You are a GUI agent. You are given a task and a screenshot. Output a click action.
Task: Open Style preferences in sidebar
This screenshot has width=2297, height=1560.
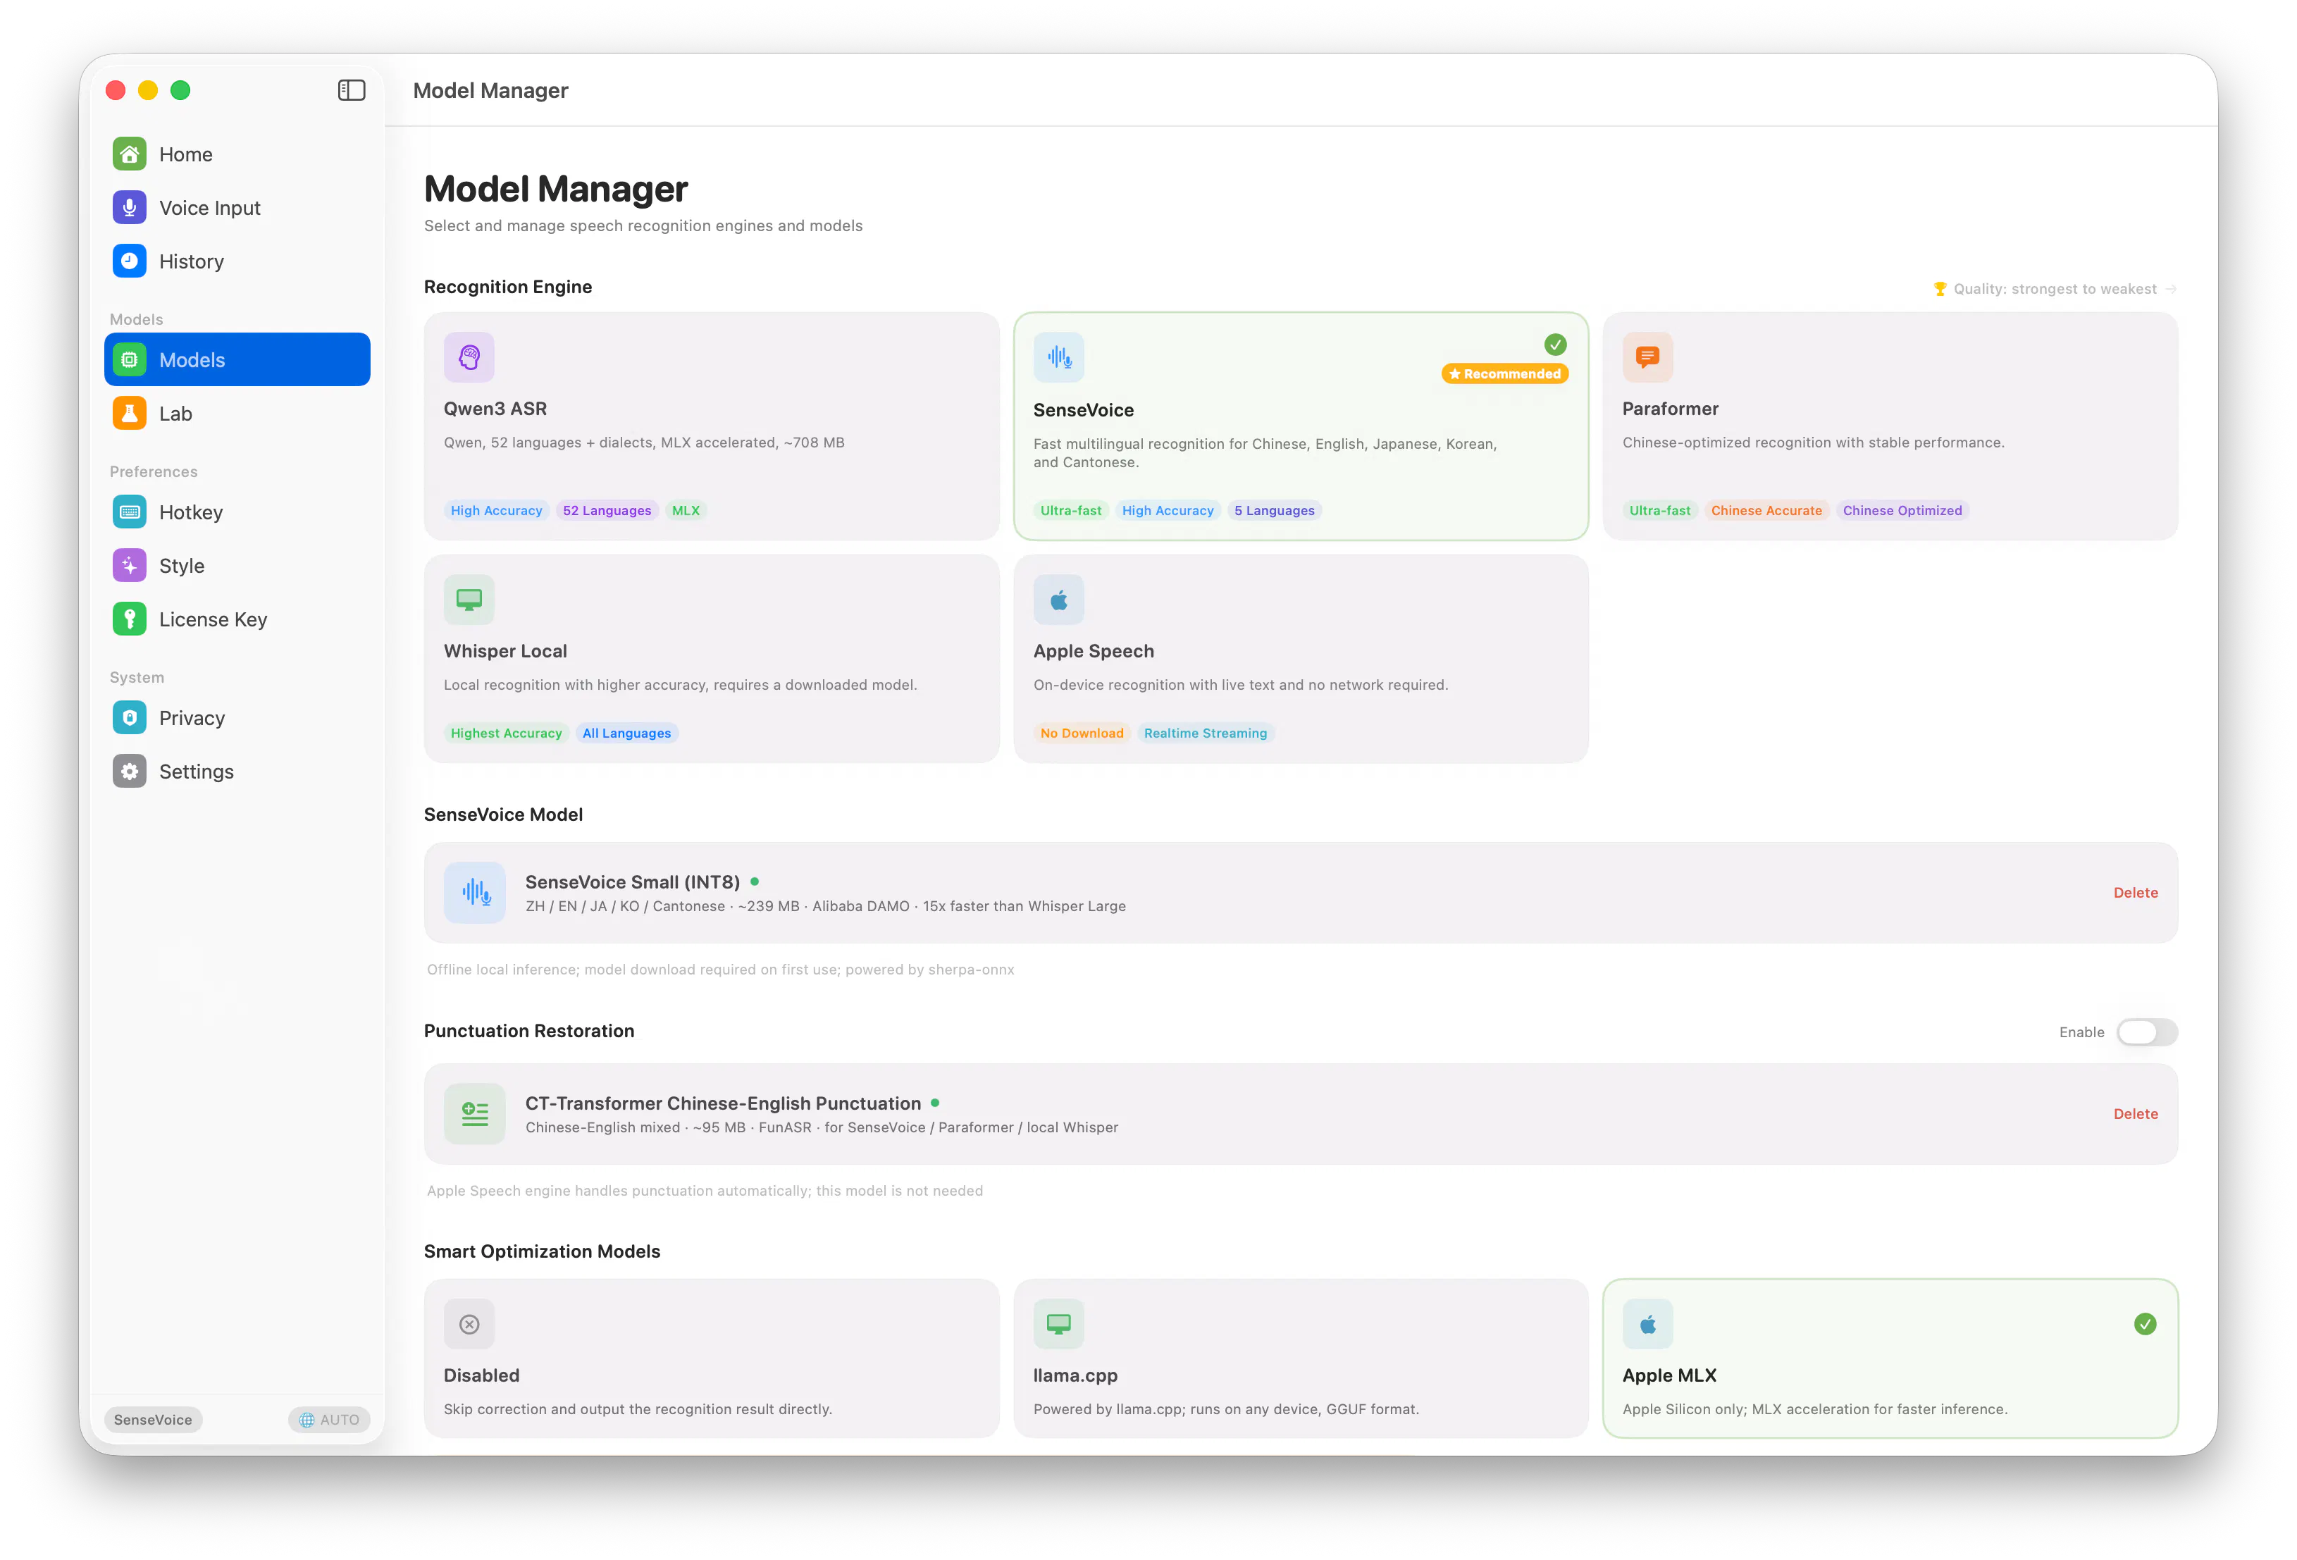[x=237, y=566]
